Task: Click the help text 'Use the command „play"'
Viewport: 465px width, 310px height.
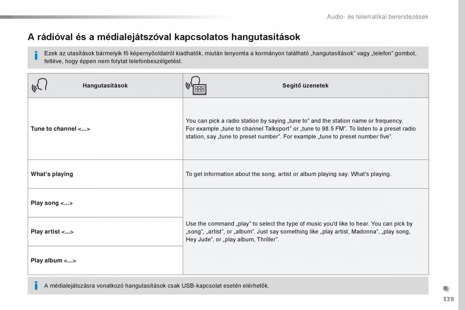Action: click(299, 232)
